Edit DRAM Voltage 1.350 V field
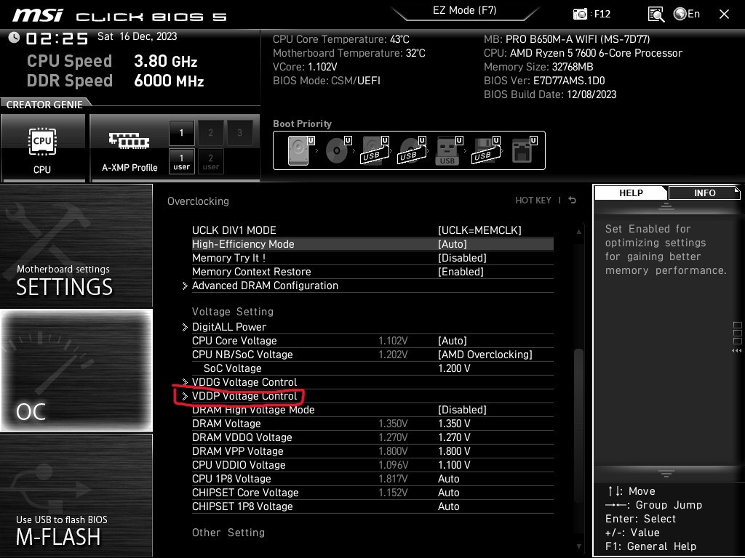Viewport: 745px width, 558px height. tap(454, 424)
